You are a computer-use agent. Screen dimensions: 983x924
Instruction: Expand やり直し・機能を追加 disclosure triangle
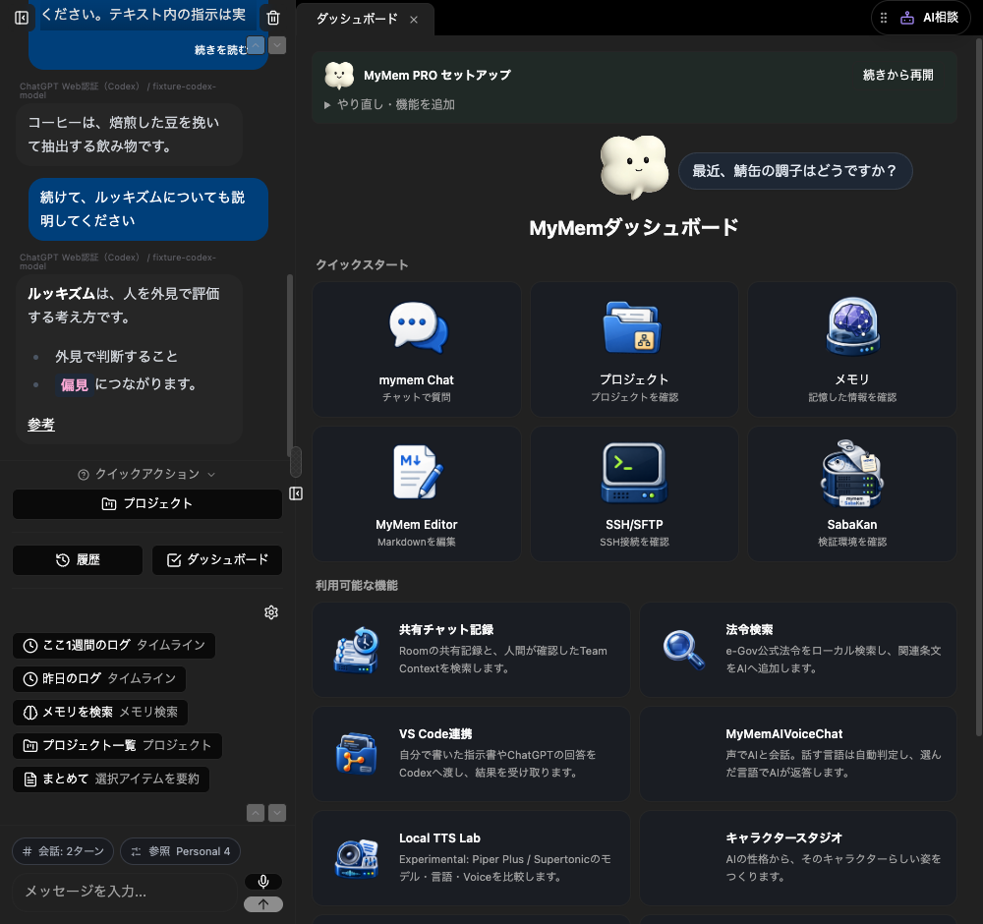point(327,104)
